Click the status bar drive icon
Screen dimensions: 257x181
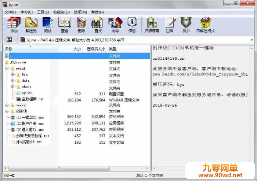tap(6, 176)
